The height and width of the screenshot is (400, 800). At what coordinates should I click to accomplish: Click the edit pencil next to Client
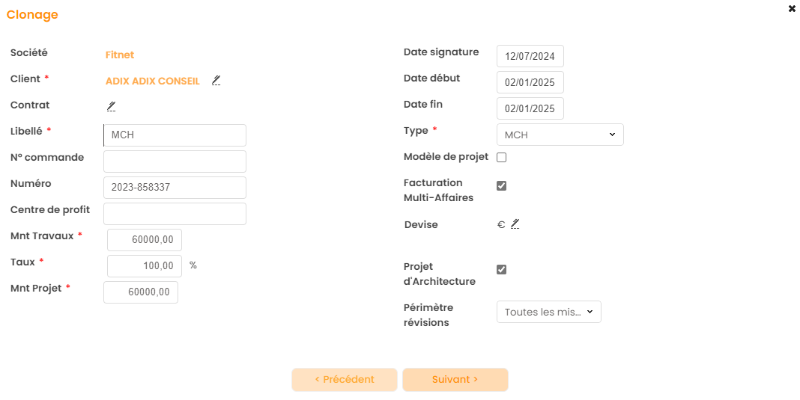tap(216, 80)
